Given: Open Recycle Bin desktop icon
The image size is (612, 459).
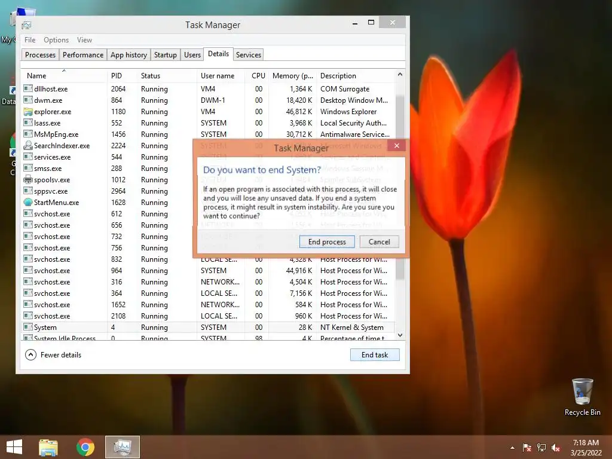Looking at the screenshot, I should (x=582, y=397).
